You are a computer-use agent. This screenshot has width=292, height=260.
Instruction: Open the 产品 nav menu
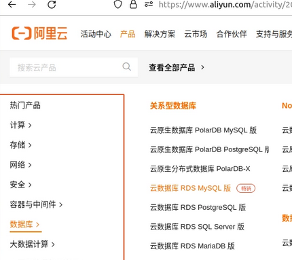[x=128, y=34]
